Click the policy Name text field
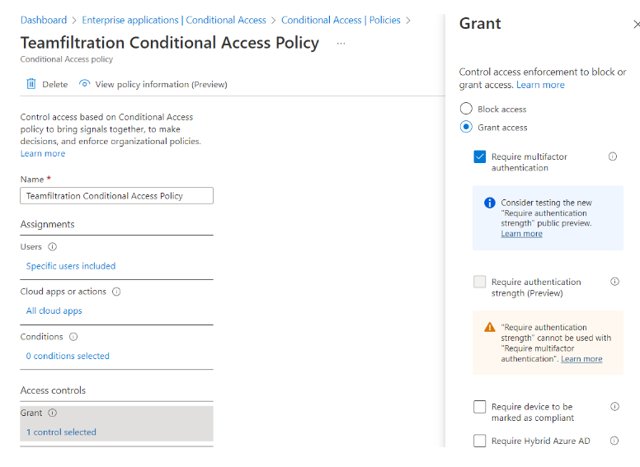 point(116,196)
